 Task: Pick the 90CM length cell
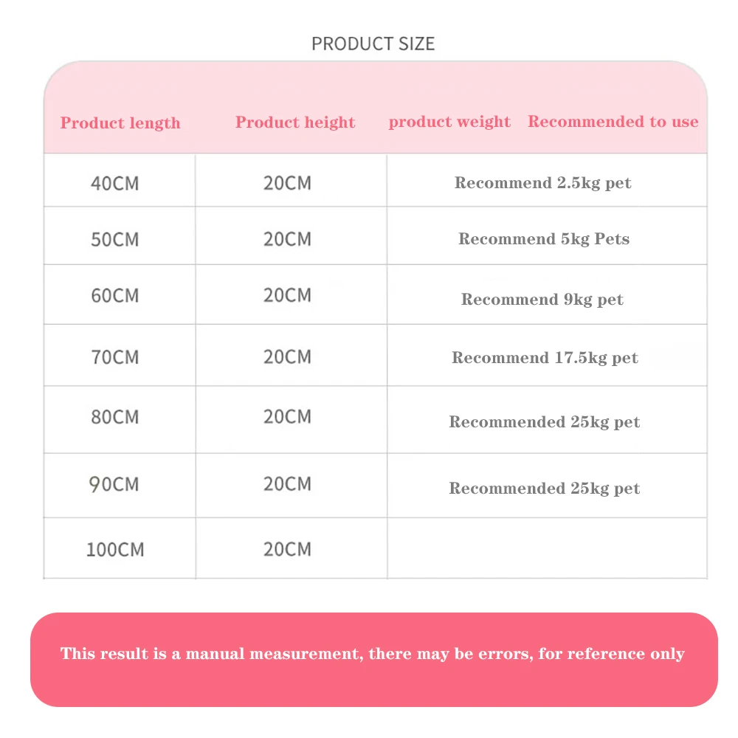click(114, 485)
